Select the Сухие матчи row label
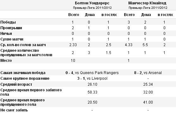Viewport: 176px width, 113px height. click(x=12, y=39)
